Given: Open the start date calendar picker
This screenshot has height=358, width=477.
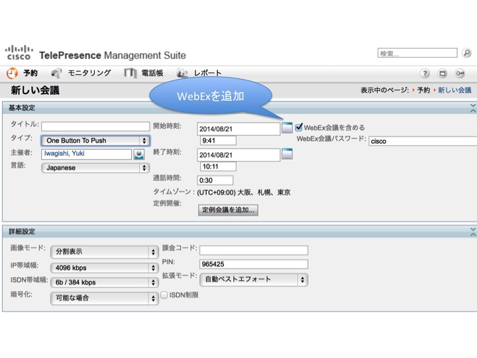Looking at the screenshot, I should click(287, 128).
